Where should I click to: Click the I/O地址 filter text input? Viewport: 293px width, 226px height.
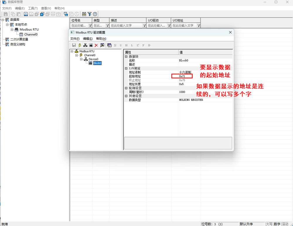[x=184, y=26]
